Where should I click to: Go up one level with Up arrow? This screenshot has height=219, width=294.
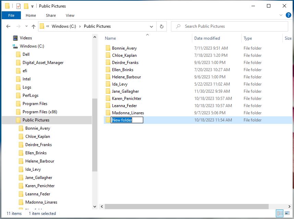coord(34,26)
